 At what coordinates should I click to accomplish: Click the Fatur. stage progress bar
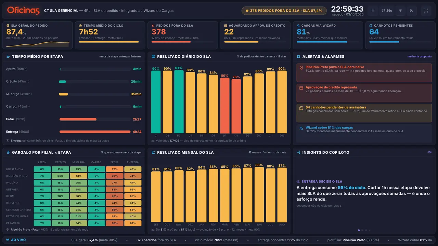coord(95,119)
